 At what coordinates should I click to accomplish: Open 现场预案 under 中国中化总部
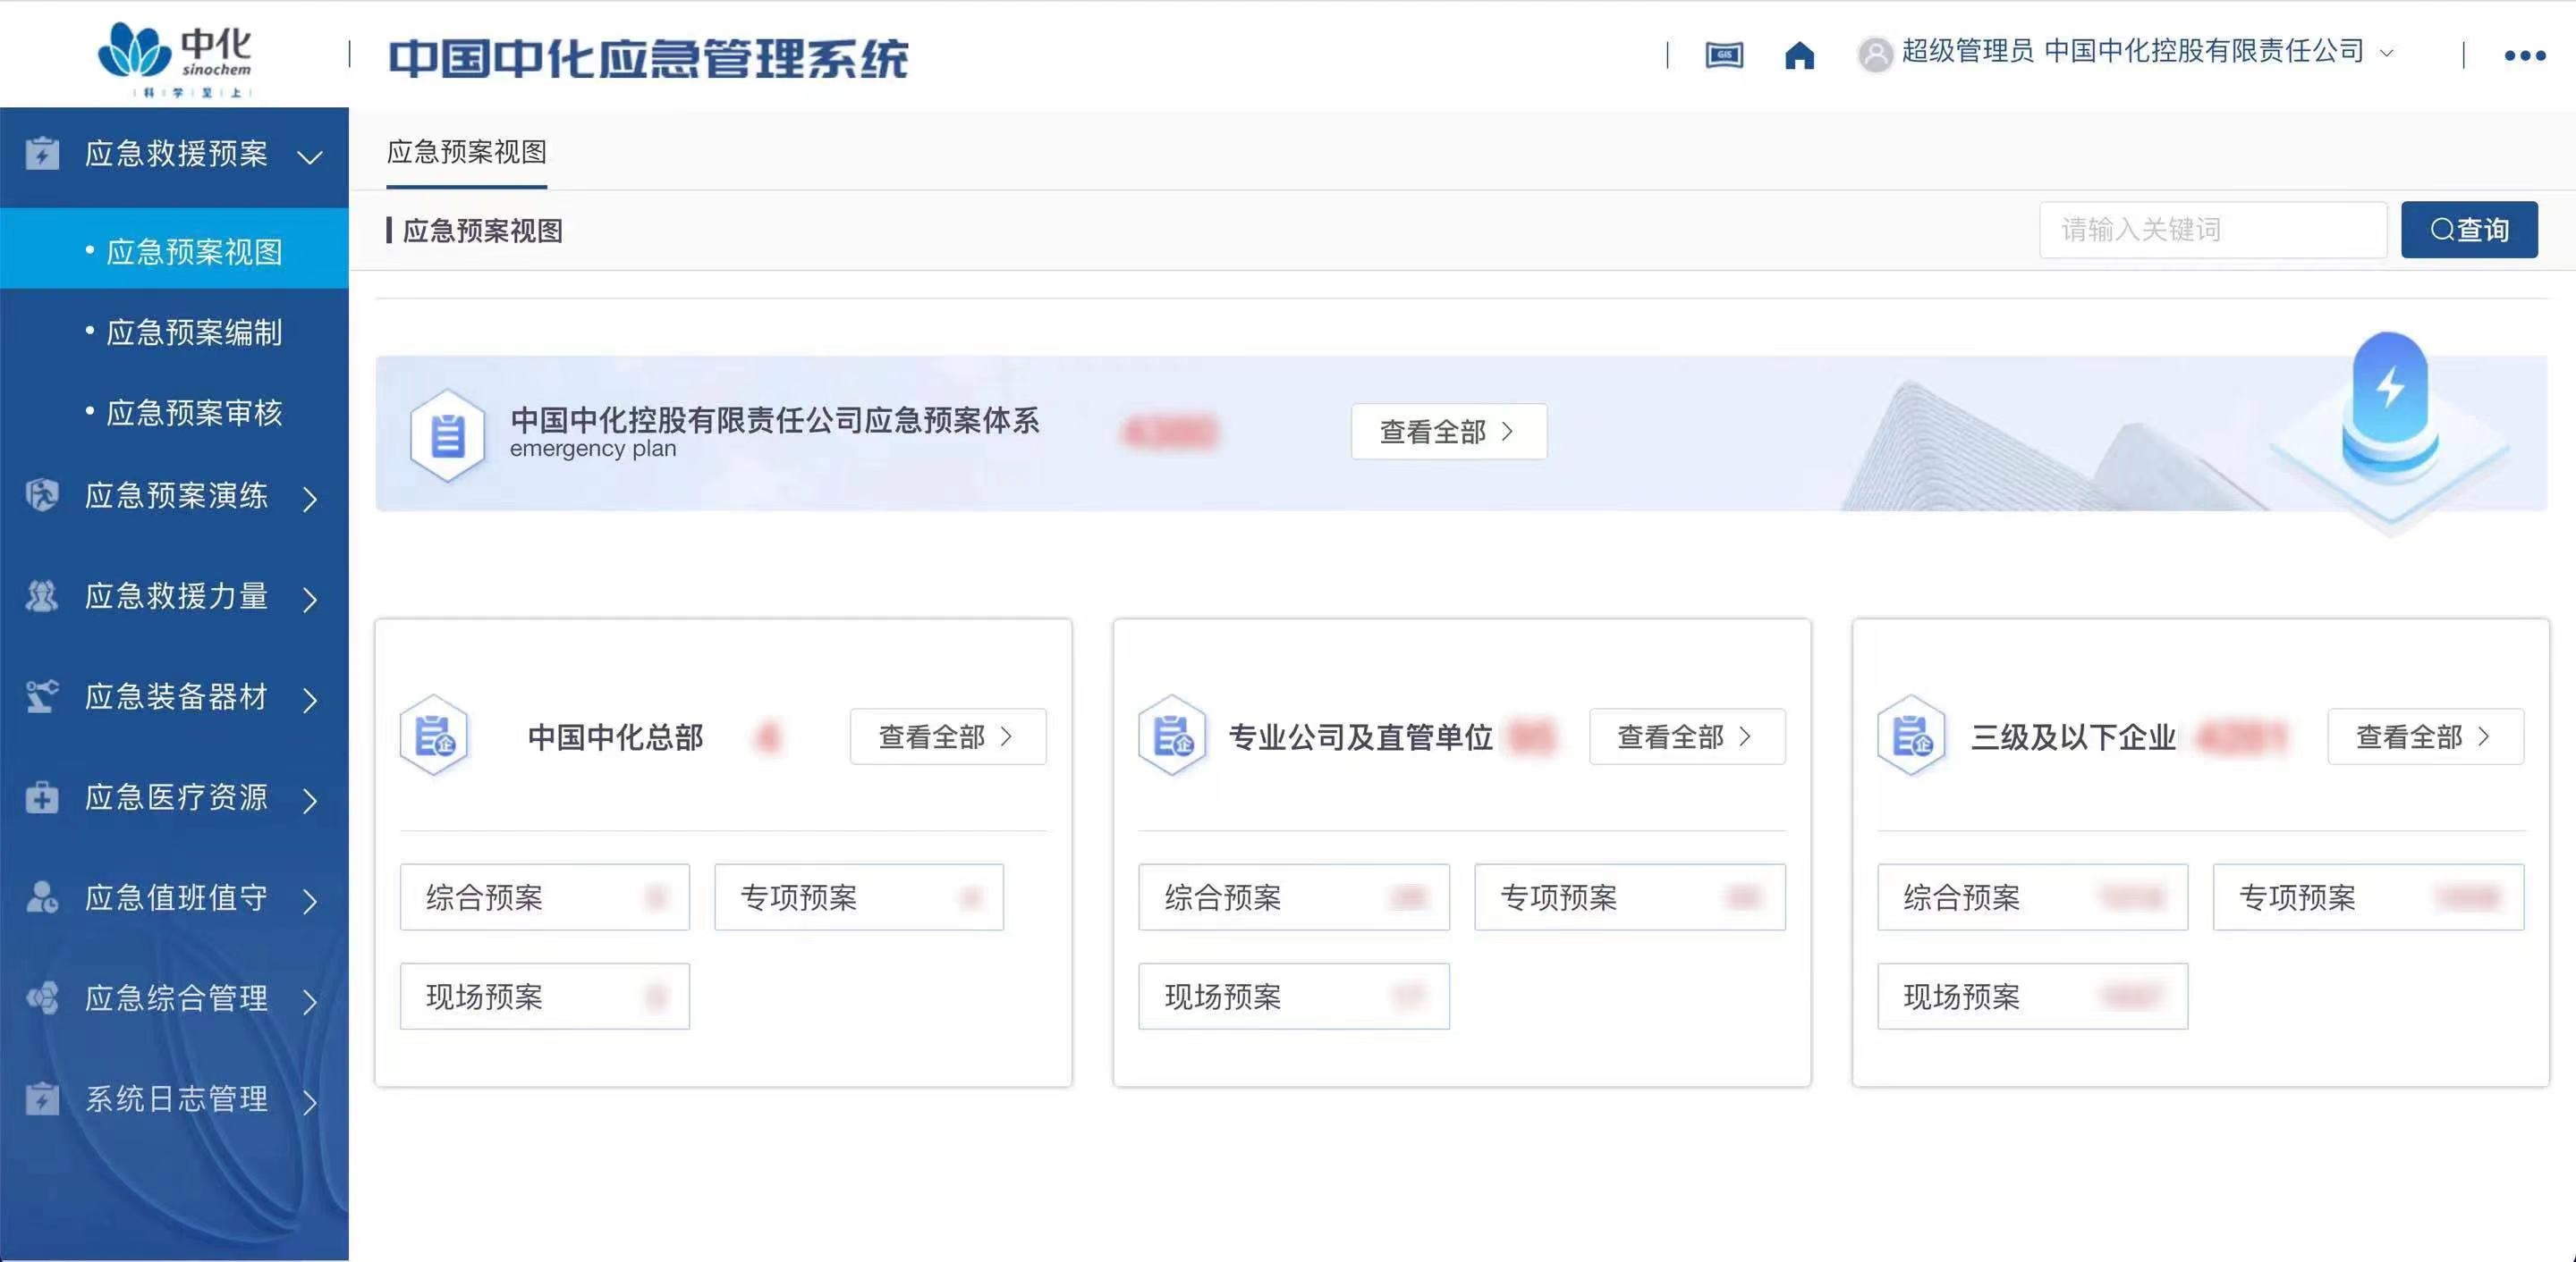tap(545, 997)
